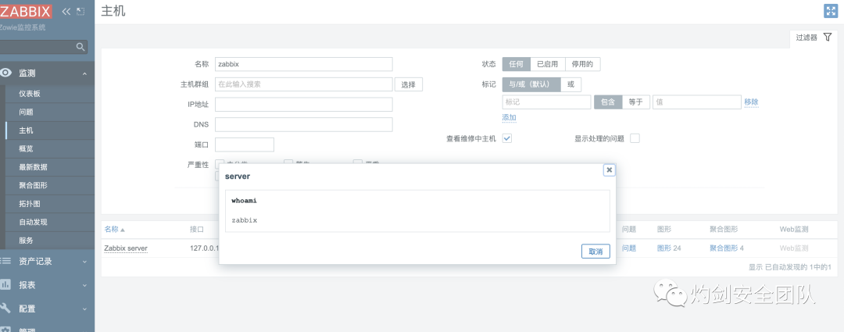Click the DNS input field
This screenshot has width=844, height=332.
pos(303,124)
